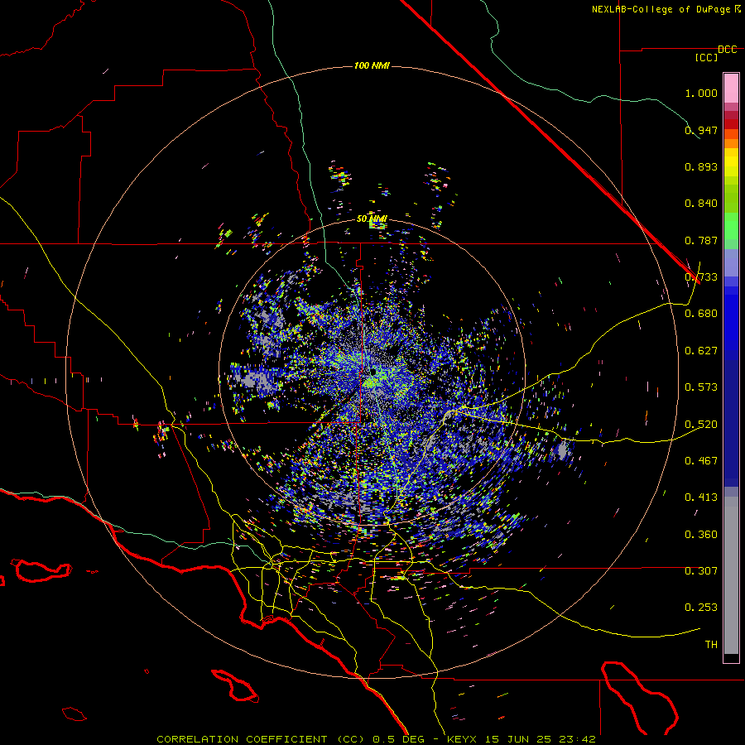Pick the red swatch on the color bar
Screen dimensions: 745x745
click(x=731, y=124)
